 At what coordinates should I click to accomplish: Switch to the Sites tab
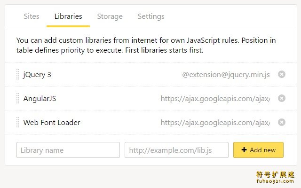(32, 16)
